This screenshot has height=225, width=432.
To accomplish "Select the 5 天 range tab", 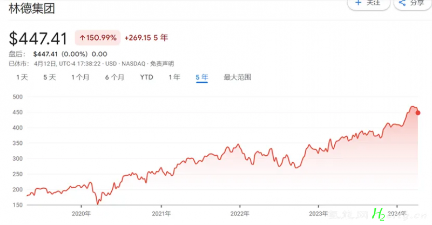I will click(x=50, y=77).
